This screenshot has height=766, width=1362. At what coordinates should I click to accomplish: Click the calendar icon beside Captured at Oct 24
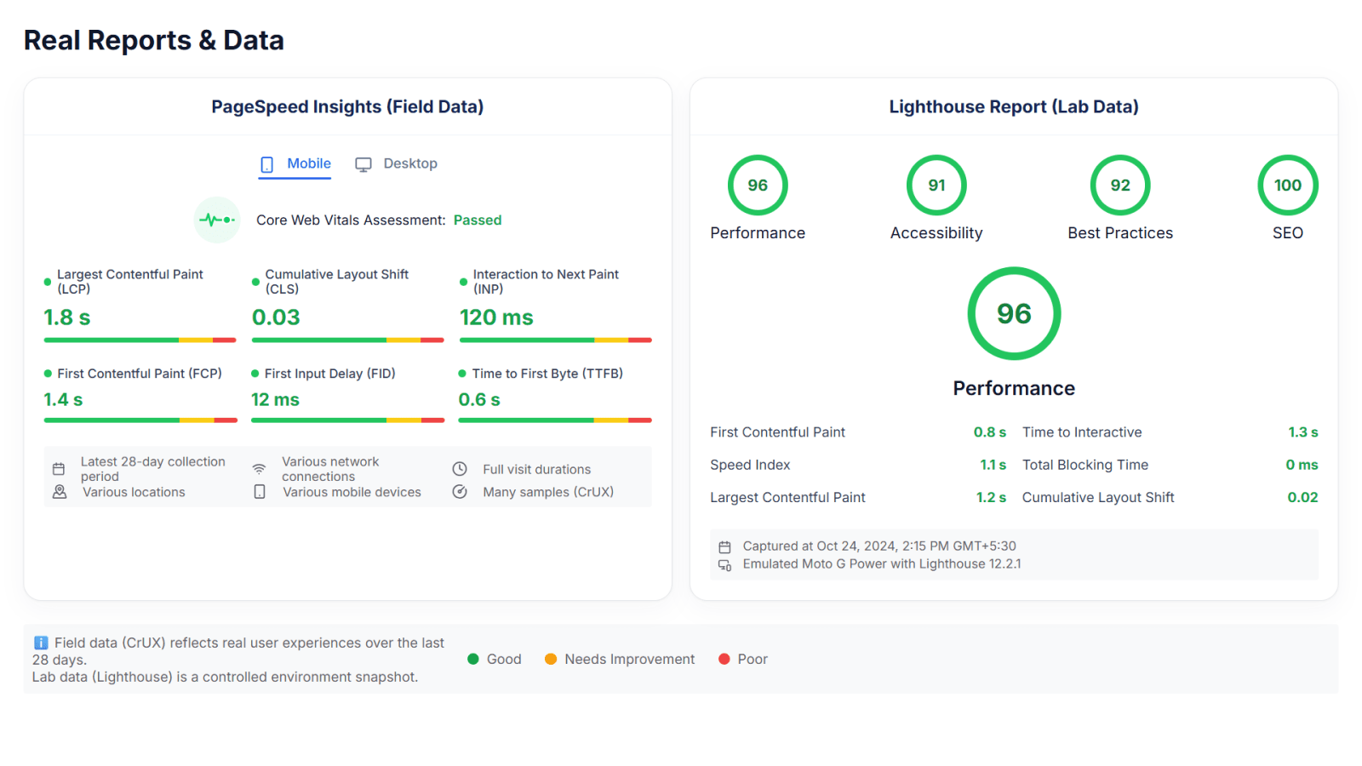coord(725,547)
